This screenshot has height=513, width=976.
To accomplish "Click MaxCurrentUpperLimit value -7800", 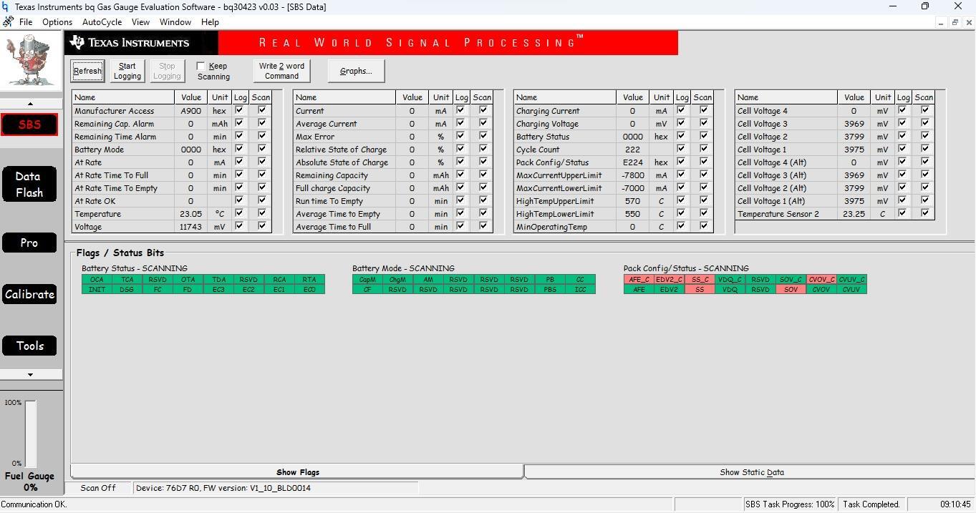I will 632,175.
